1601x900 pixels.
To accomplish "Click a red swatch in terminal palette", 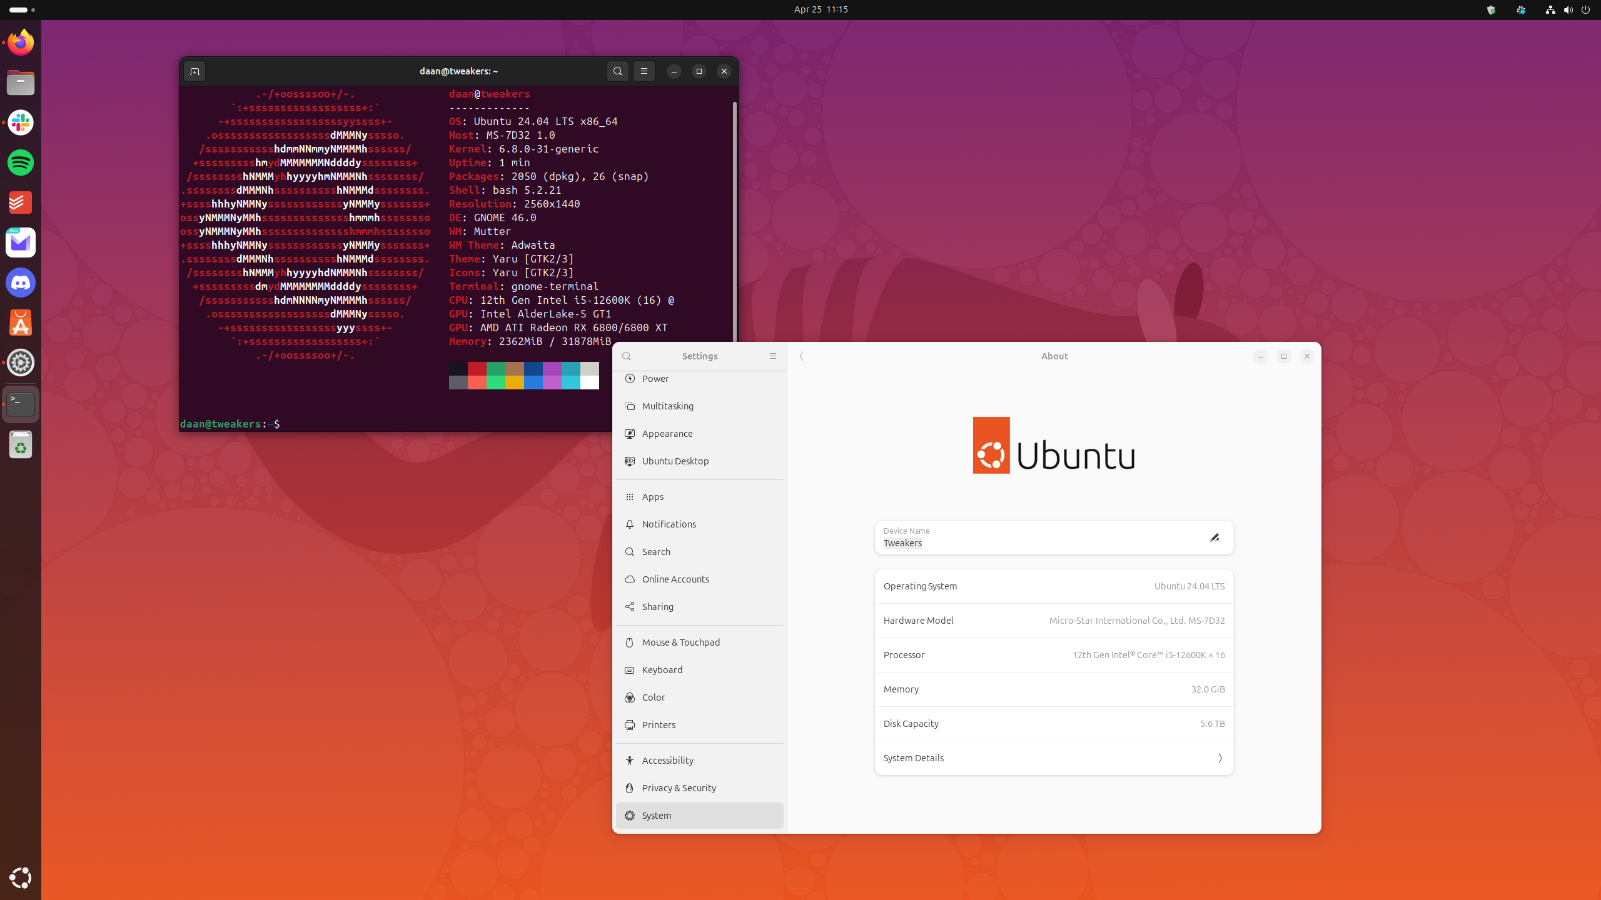I will 477,369.
